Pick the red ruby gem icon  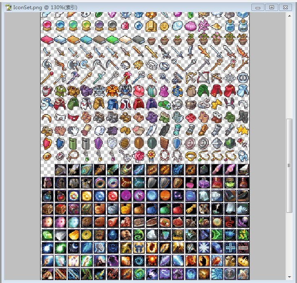click(x=125, y=26)
